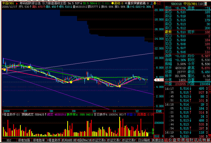Switch to 权证交易C tab
This screenshot has width=211, height=143.
[114, 140]
